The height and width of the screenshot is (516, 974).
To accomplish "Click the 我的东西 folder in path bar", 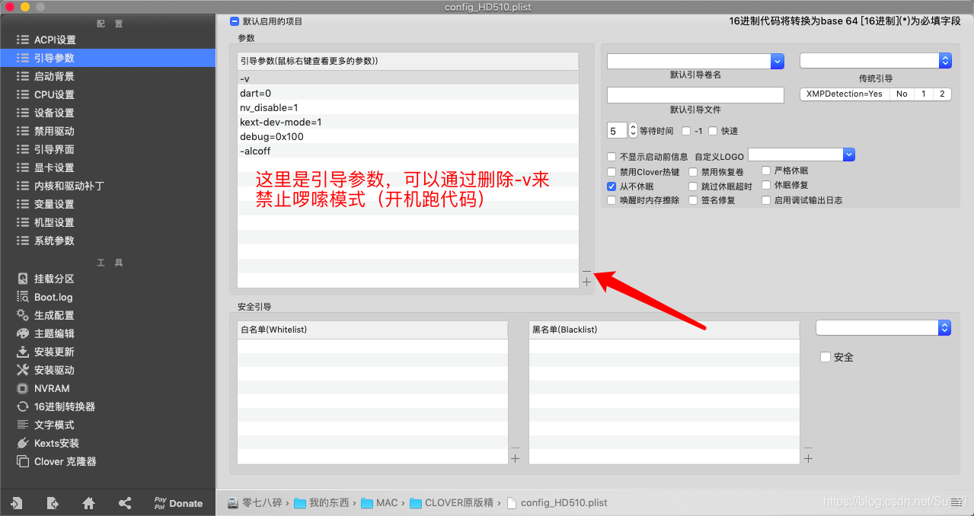I will pos(322,503).
